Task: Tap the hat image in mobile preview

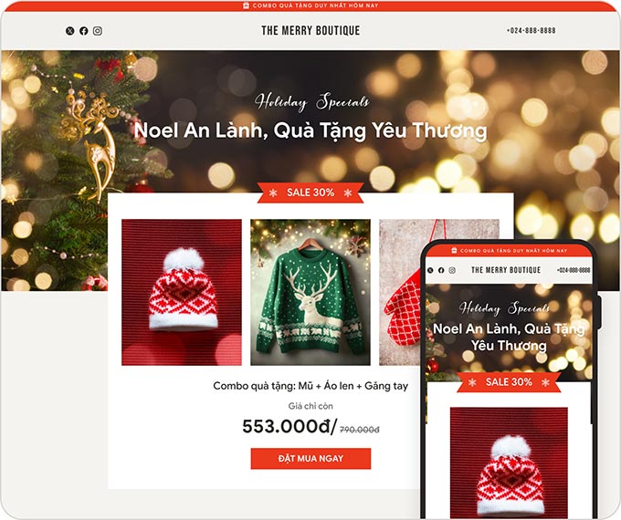Action: 509,463
